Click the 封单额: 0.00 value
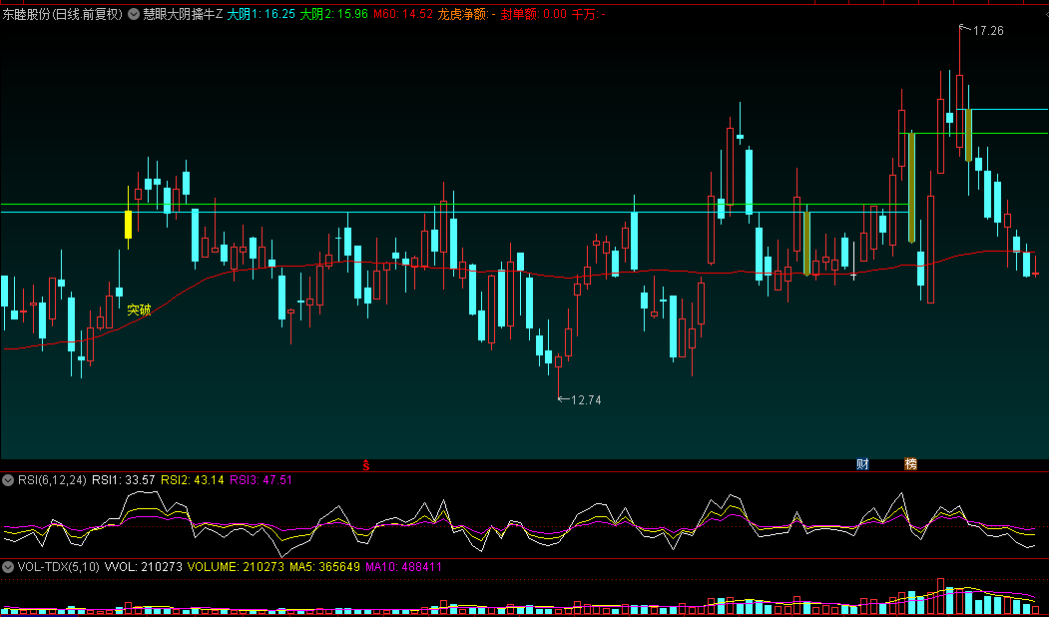Image resolution: width=1049 pixels, height=617 pixels. [533, 14]
